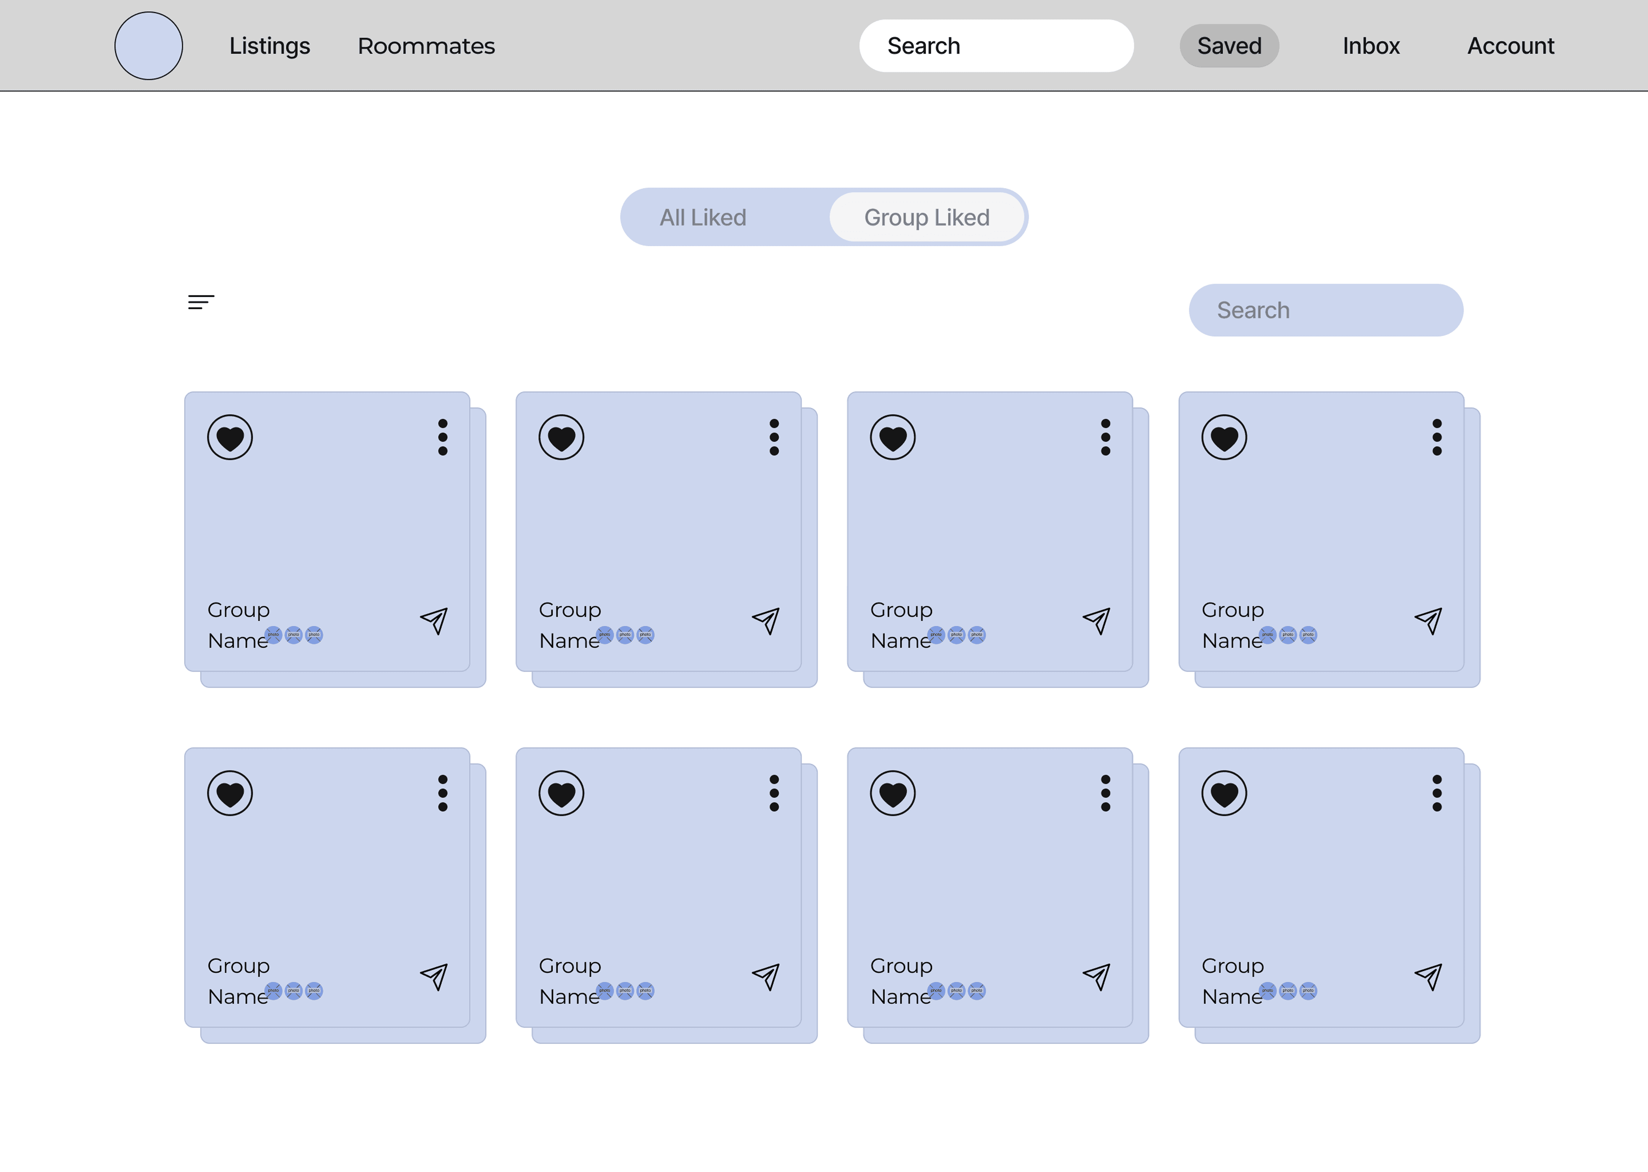The height and width of the screenshot is (1172, 1648).
Task: Switch to the All Liked tab
Action: click(x=703, y=217)
